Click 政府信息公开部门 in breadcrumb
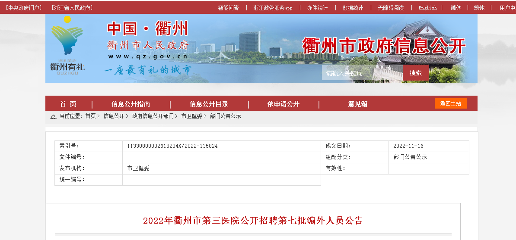 coord(153,116)
